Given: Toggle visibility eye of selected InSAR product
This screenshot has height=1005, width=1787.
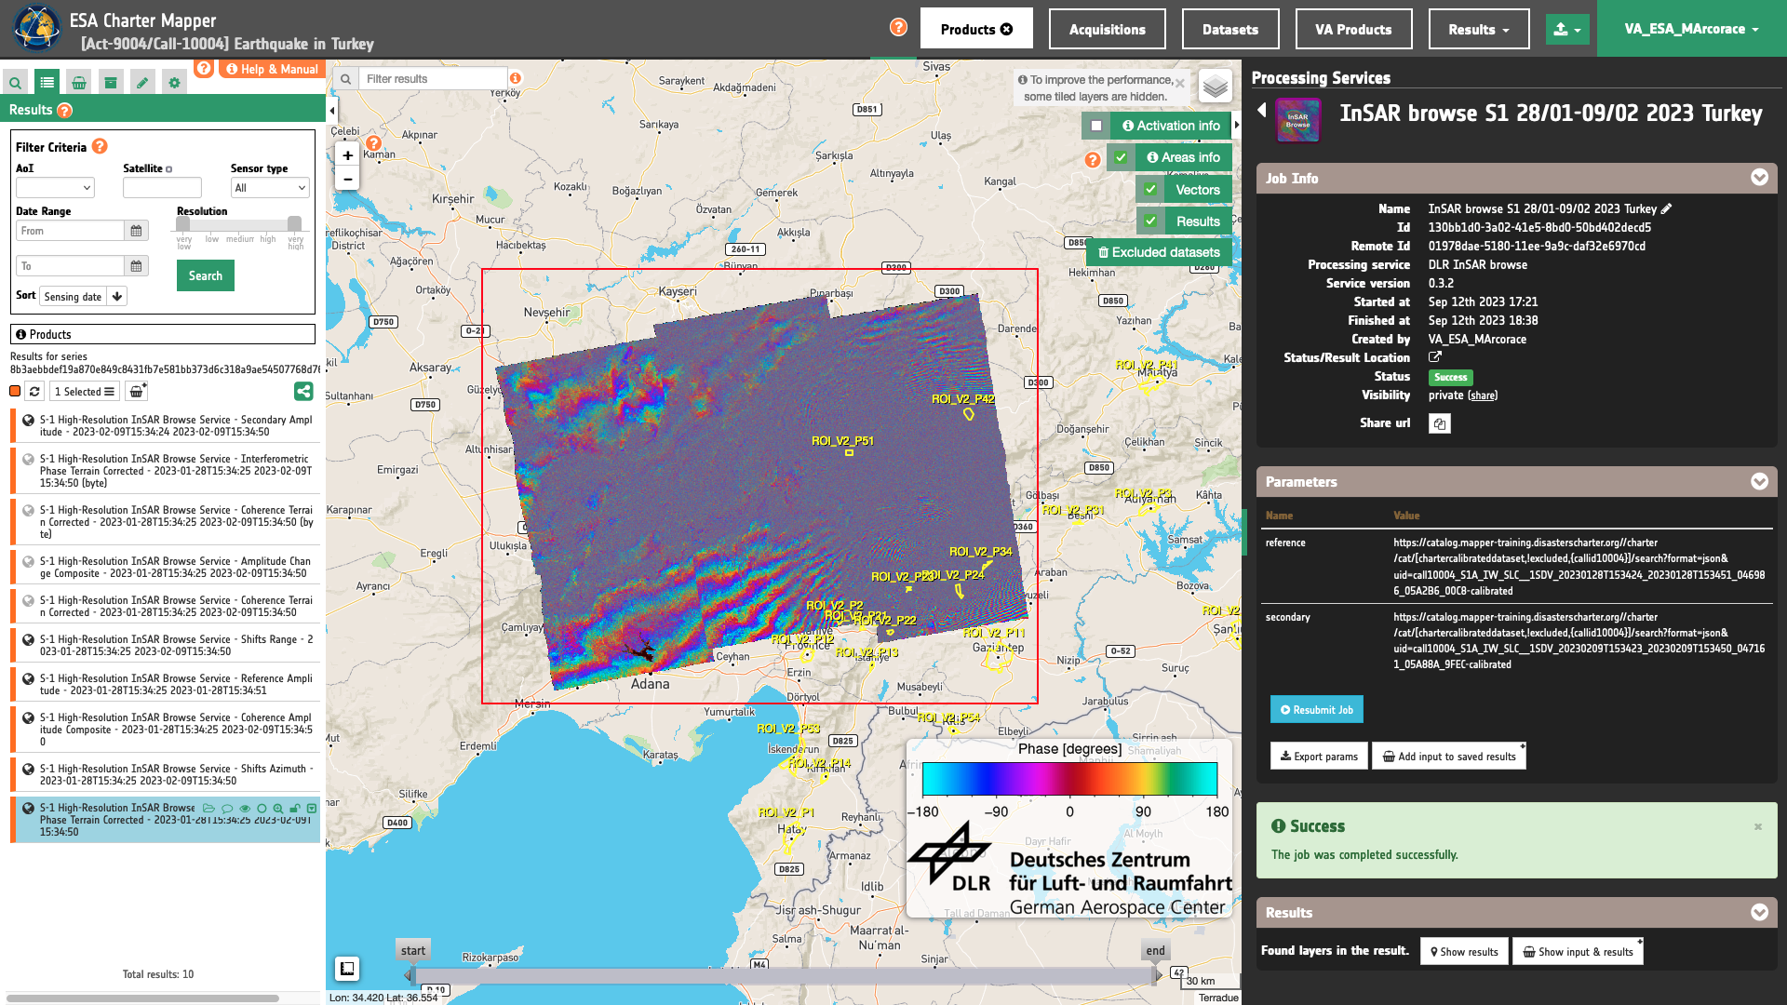Looking at the screenshot, I should coord(245,809).
